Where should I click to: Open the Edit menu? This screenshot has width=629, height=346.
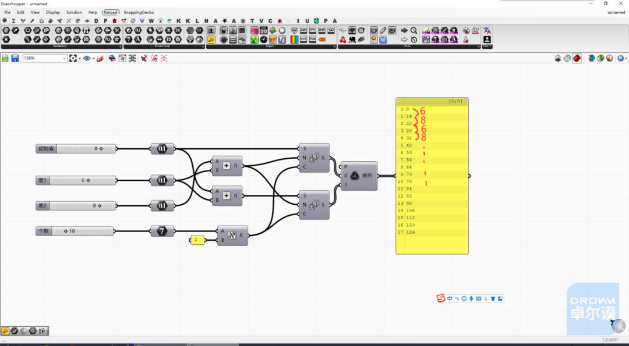[20, 12]
